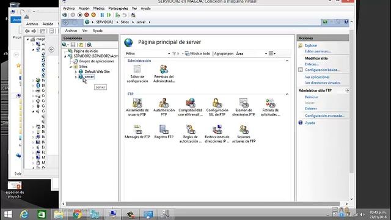Click the Windows Start button

point(8,214)
